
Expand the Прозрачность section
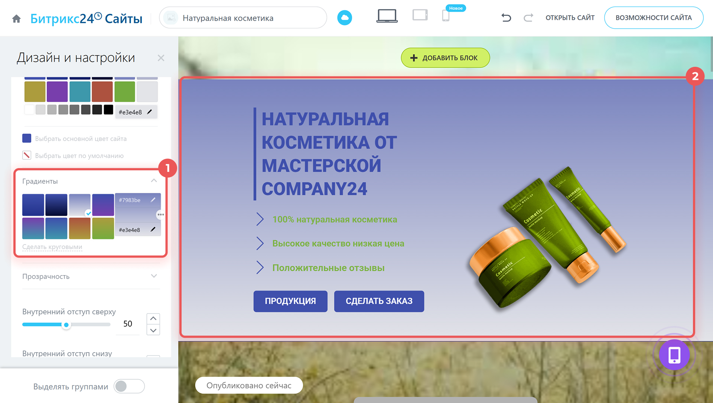(x=154, y=276)
